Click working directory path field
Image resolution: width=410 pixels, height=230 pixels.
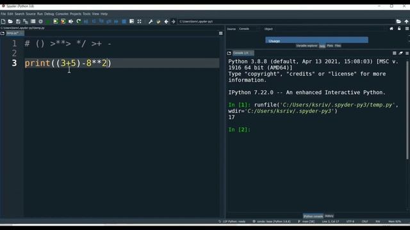click(286, 22)
